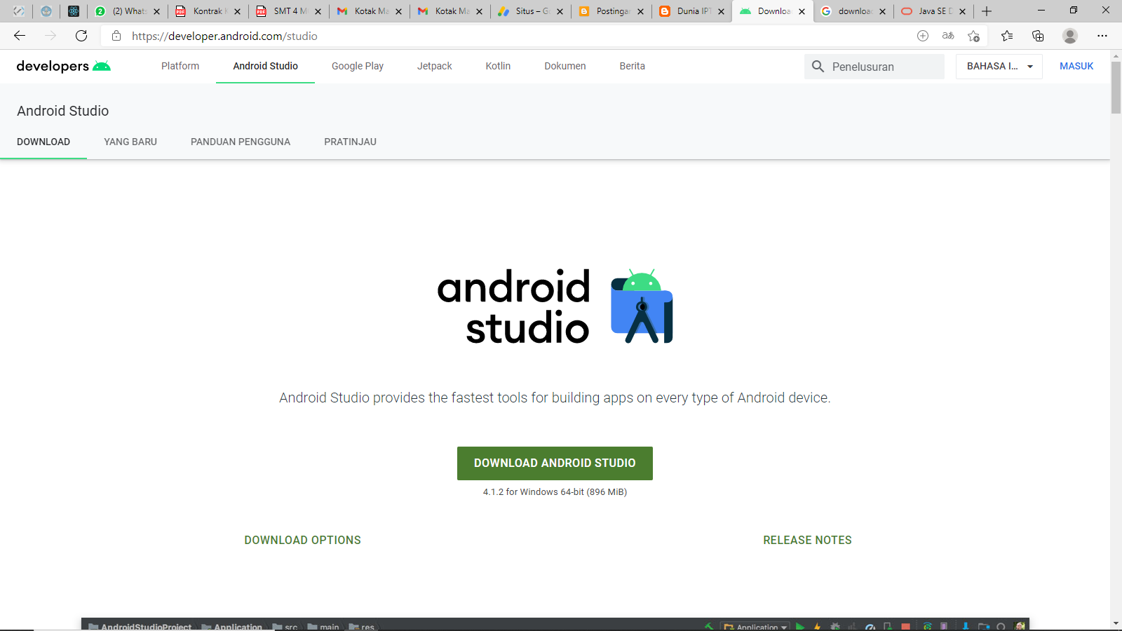Screen dimensions: 1122x631
Task: Open a new tab with the plus button
Action: [x=987, y=11]
